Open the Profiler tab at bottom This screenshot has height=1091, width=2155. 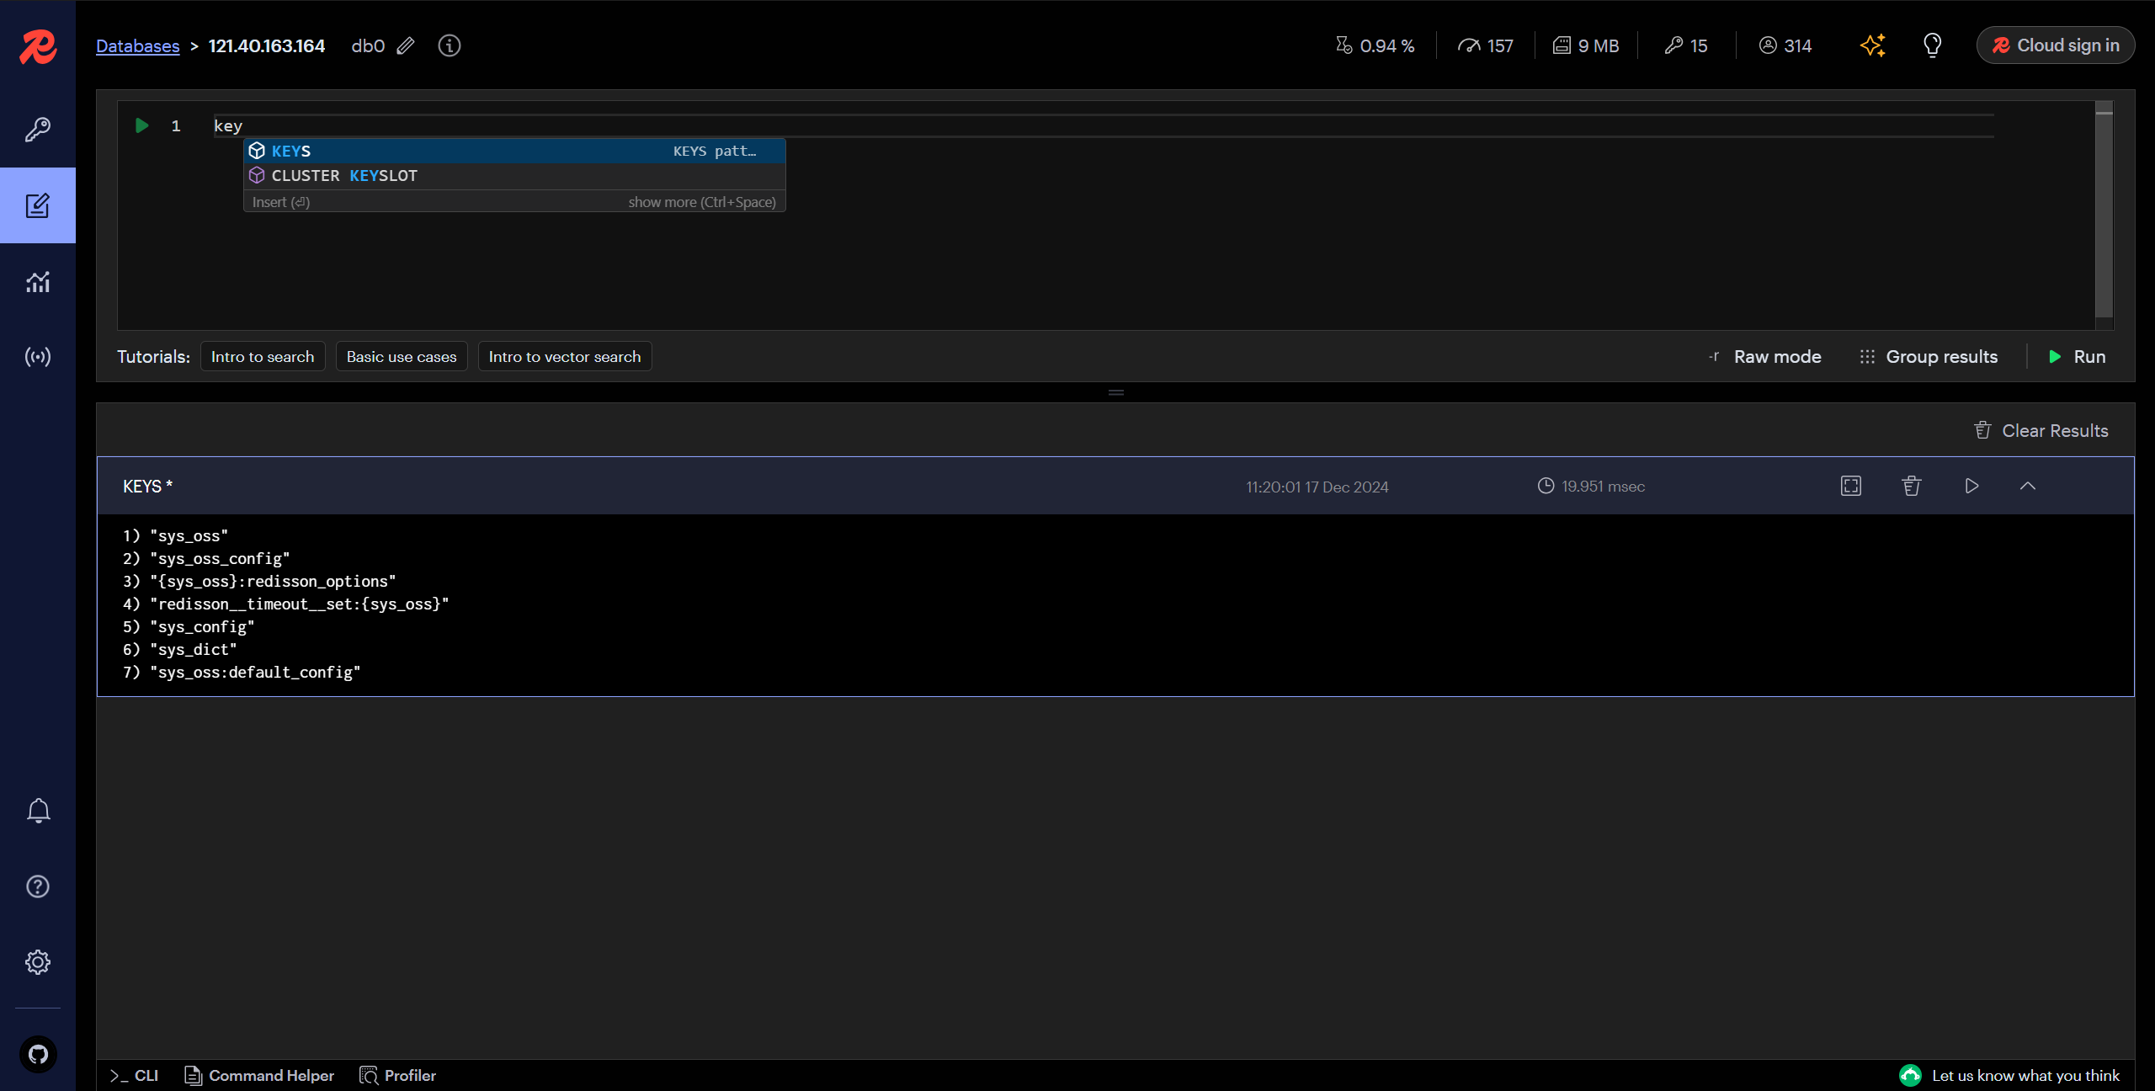point(398,1075)
